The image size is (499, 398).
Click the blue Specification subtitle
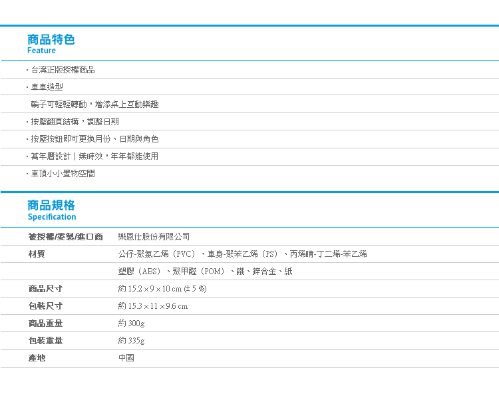coord(52,217)
